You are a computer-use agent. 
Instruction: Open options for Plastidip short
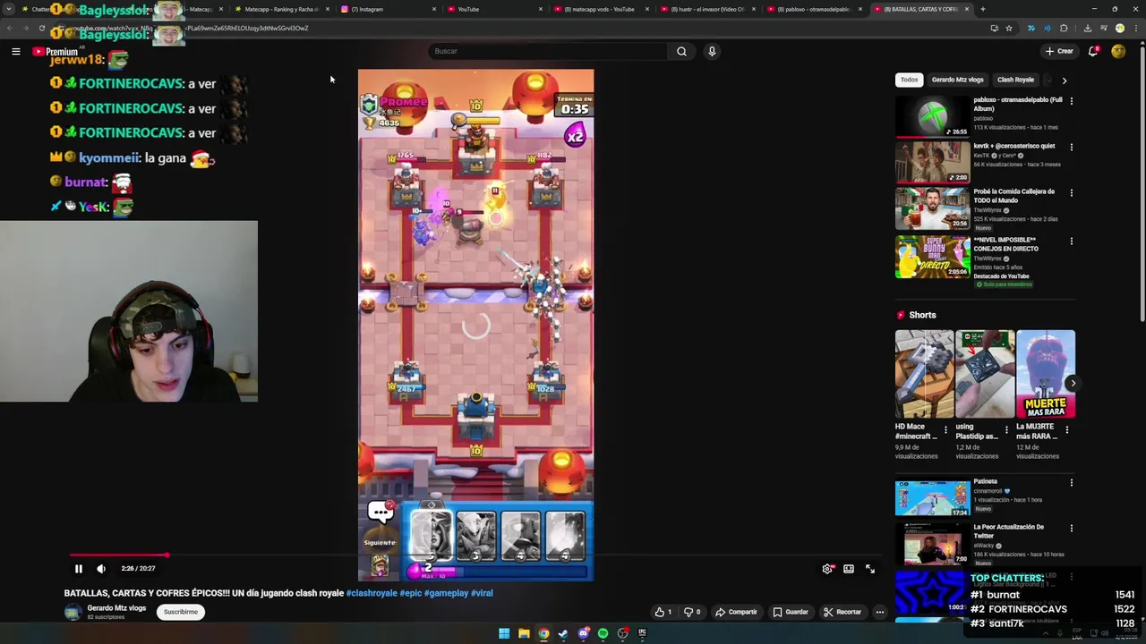click(x=1006, y=430)
